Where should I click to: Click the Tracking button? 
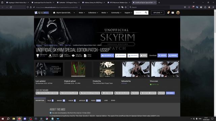[121, 55]
